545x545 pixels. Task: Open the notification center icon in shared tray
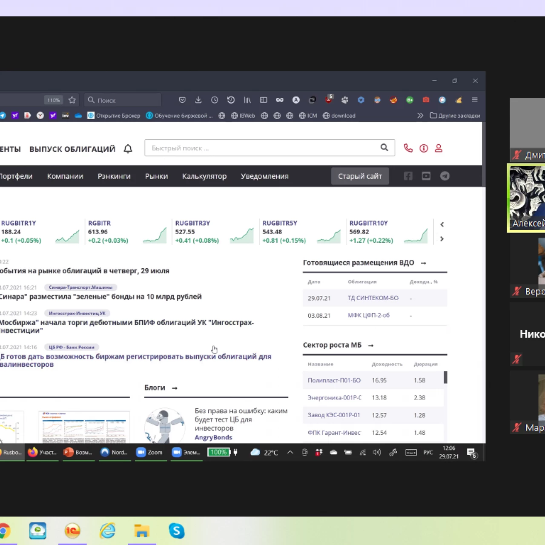[x=471, y=453]
